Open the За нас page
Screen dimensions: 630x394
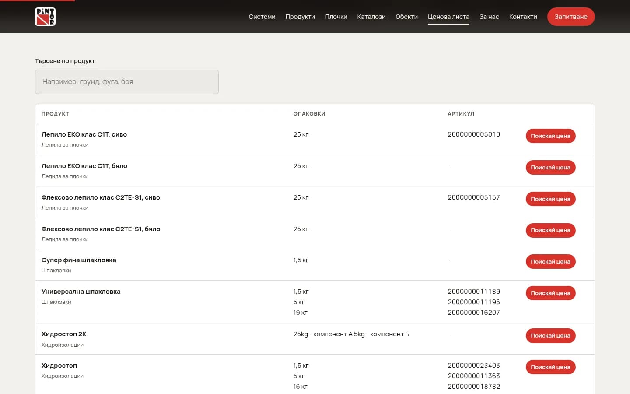(x=489, y=17)
